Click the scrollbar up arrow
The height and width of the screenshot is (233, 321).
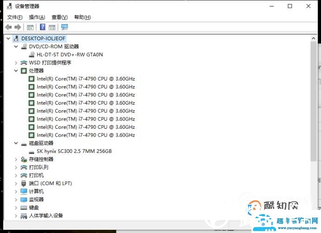point(314,38)
